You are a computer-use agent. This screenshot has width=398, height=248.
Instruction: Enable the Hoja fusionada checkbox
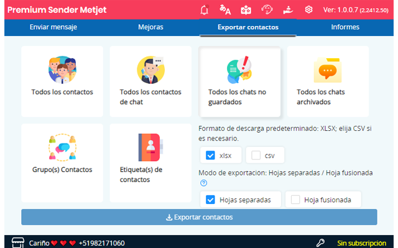[x=295, y=200]
